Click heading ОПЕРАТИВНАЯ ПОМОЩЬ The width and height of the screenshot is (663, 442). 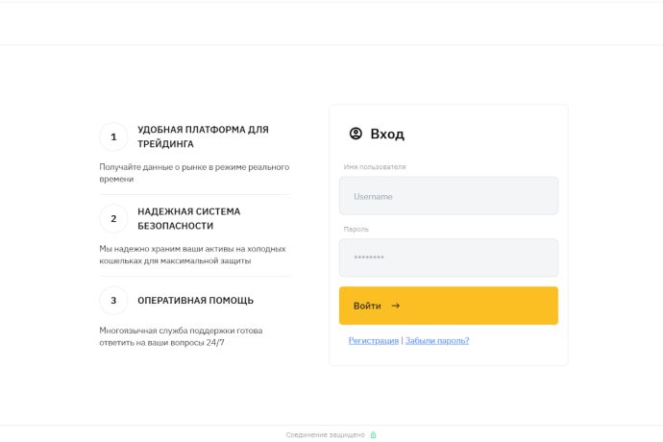(x=195, y=301)
